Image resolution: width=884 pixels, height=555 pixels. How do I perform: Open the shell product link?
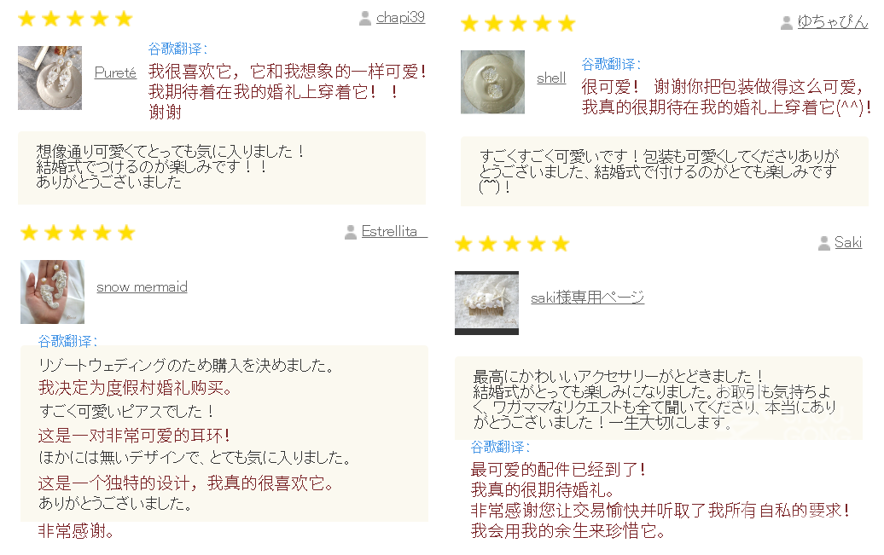pyautogui.click(x=551, y=78)
